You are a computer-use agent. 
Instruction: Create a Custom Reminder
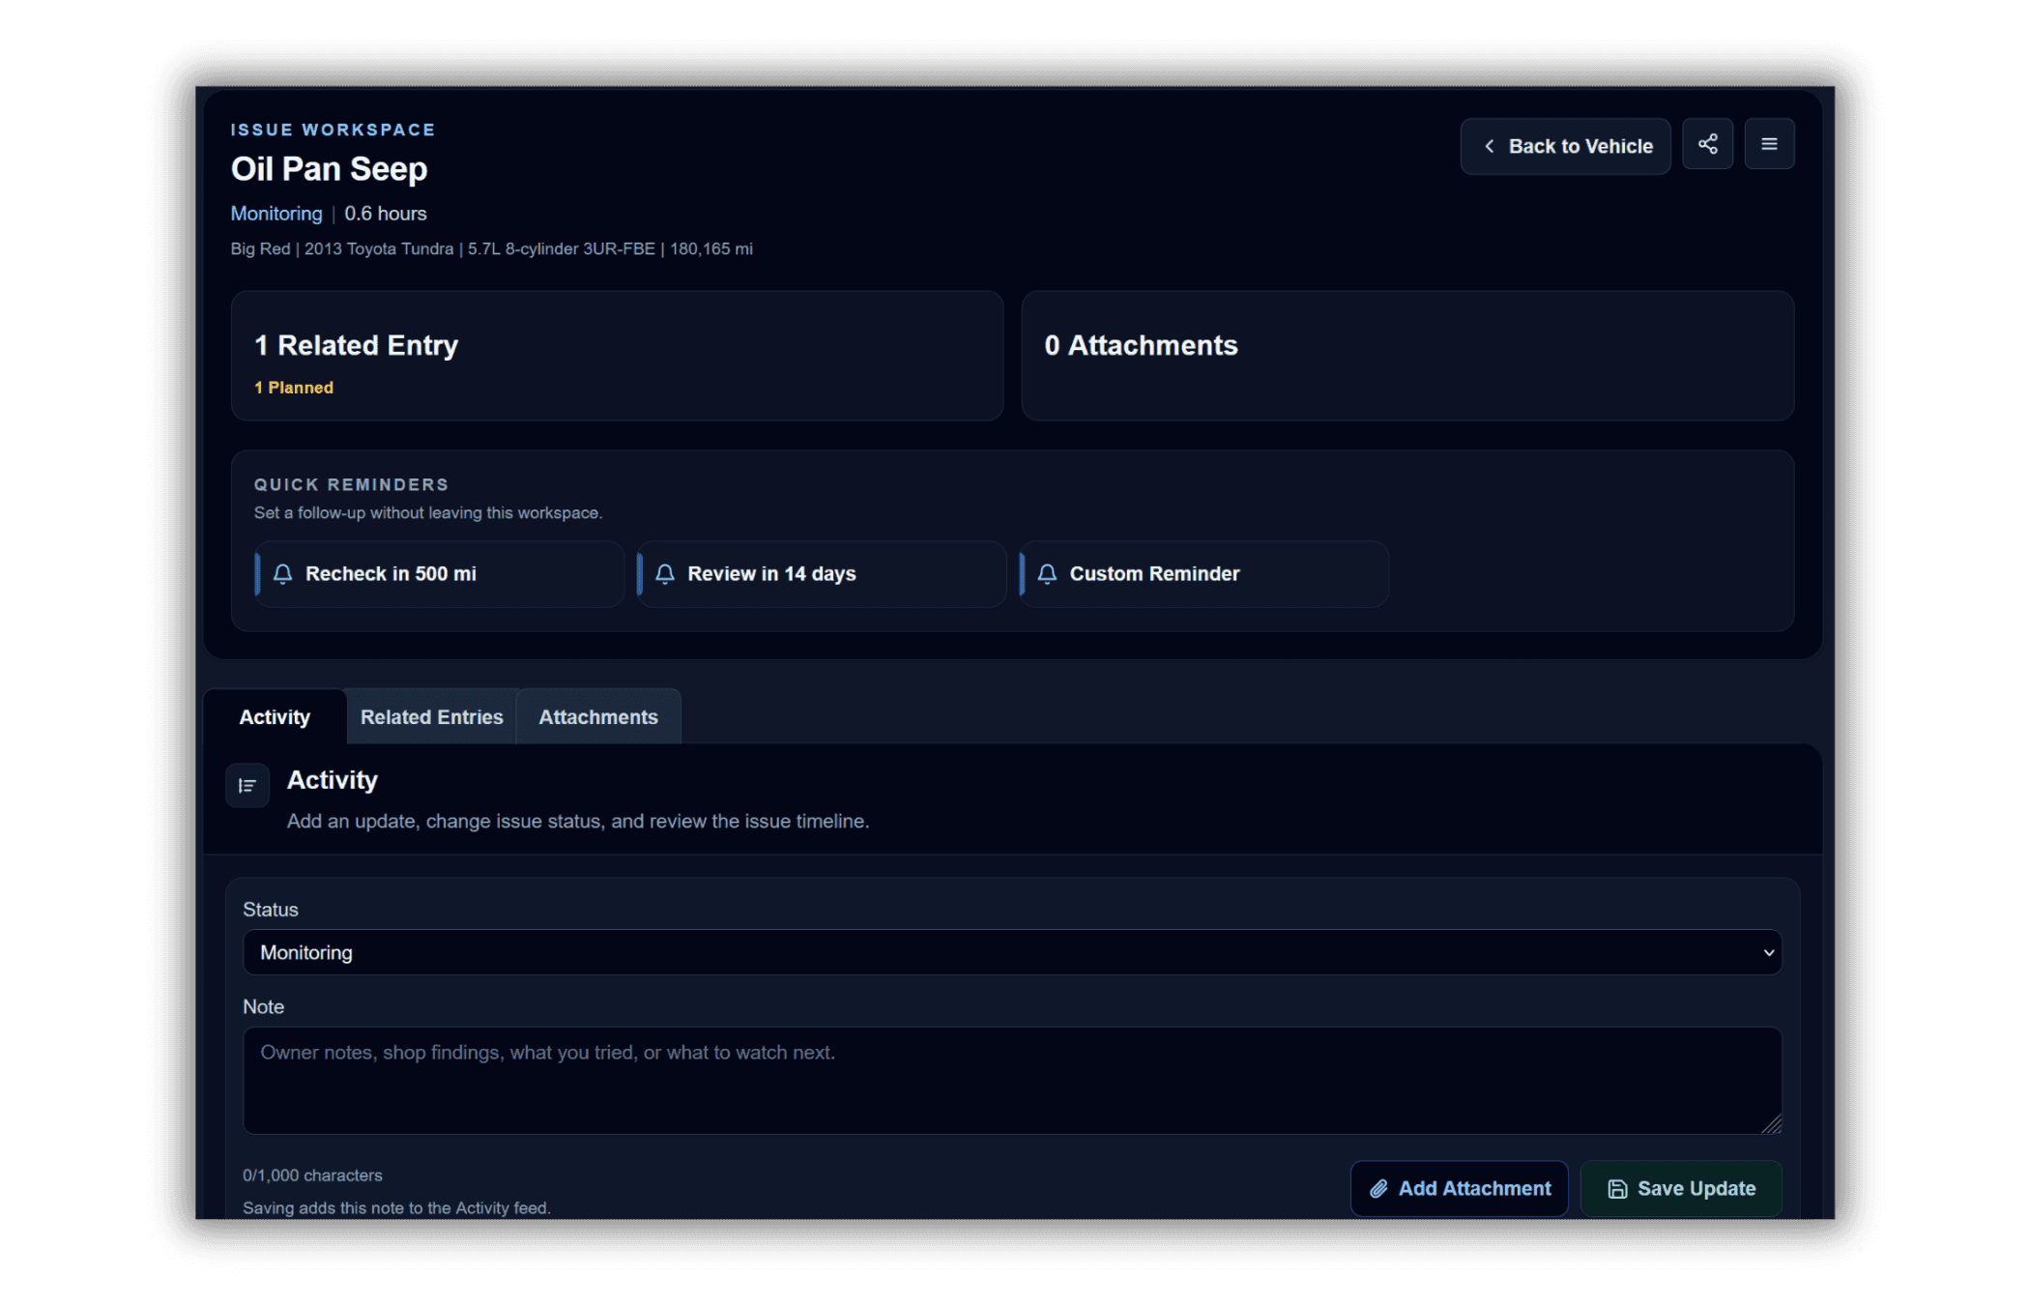tap(1203, 573)
